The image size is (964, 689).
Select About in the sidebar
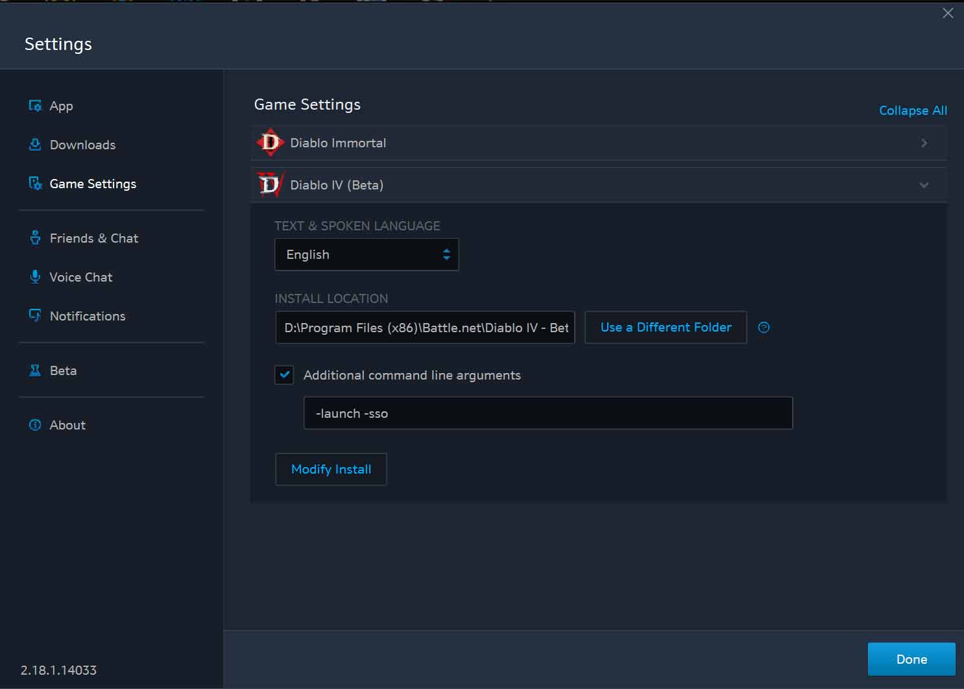point(67,425)
